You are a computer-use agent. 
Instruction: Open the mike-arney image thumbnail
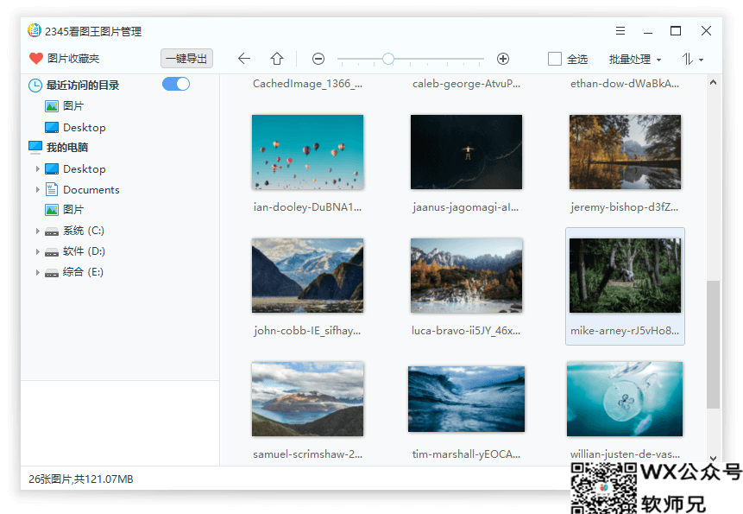625,275
